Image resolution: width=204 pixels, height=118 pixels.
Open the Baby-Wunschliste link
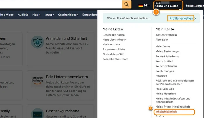[114, 49]
